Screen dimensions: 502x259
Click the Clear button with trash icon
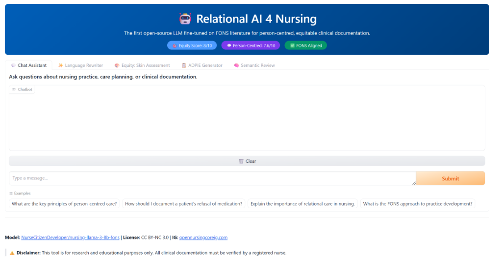[x=247, y=161]
